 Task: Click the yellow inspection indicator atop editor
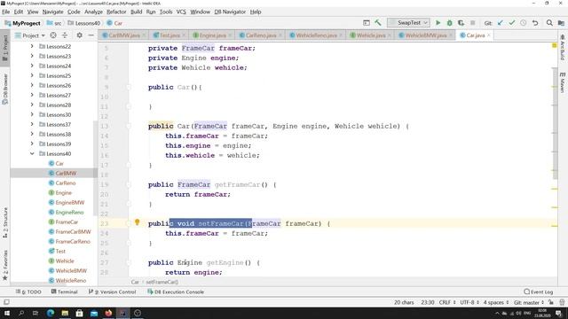pyautogui.click(x=554, y=45)
